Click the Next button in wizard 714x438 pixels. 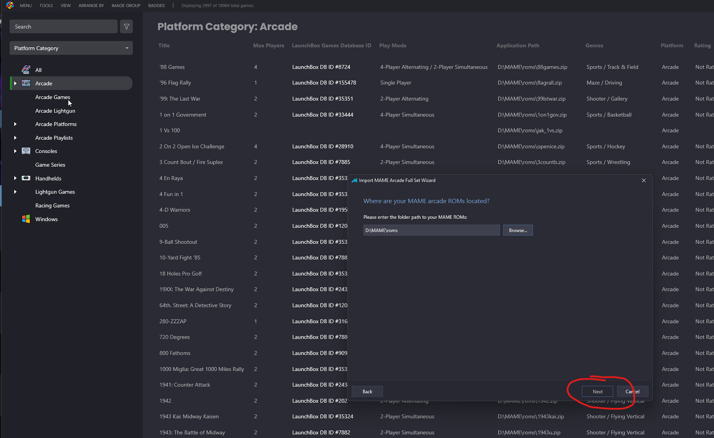coord(597,392)
